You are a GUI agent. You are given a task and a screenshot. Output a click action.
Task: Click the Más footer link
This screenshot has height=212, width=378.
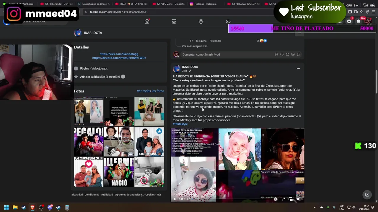coord(159,195)
